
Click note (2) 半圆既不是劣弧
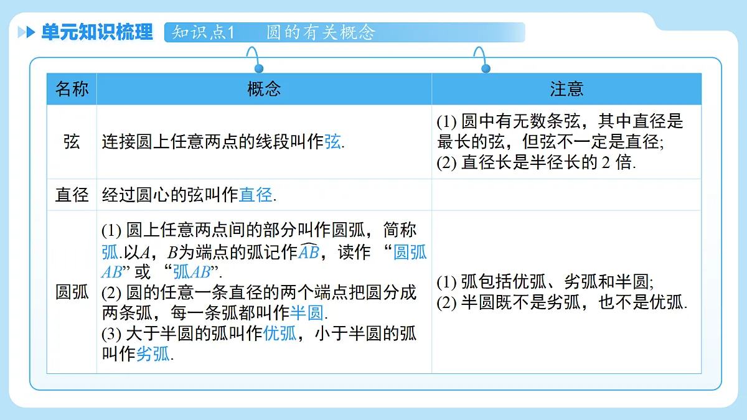click(x=561, y=303)
